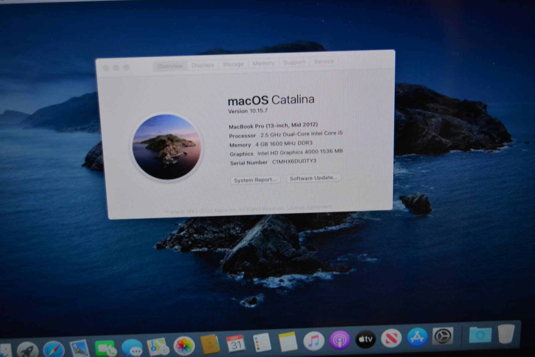Click the 4 GB 1600 MHz DDR3 value
The width and height of the screenshot is (535, 357).
coord(284,143)
